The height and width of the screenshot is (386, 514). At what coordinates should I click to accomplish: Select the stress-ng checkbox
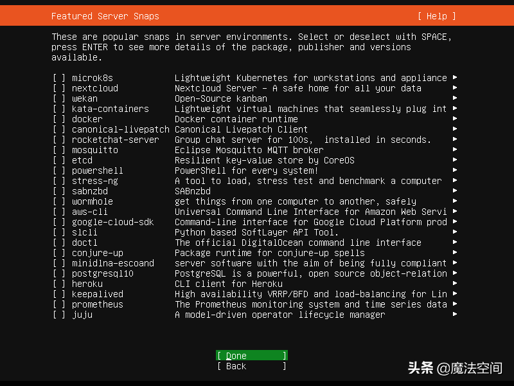59,181
